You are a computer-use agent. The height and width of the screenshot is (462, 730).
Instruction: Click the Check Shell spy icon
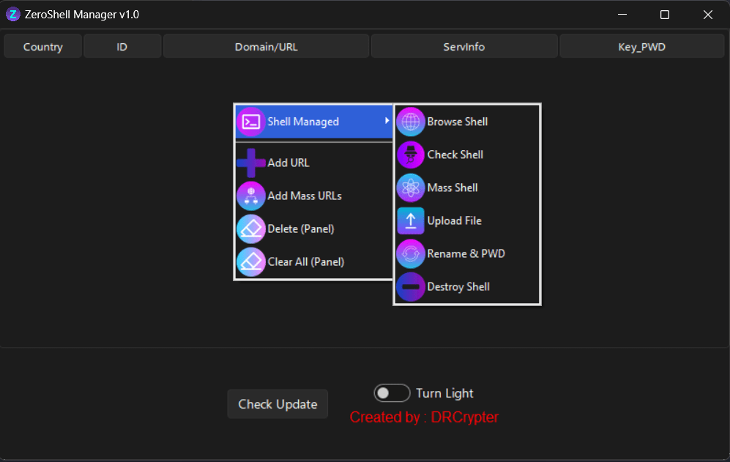point(411,154)
